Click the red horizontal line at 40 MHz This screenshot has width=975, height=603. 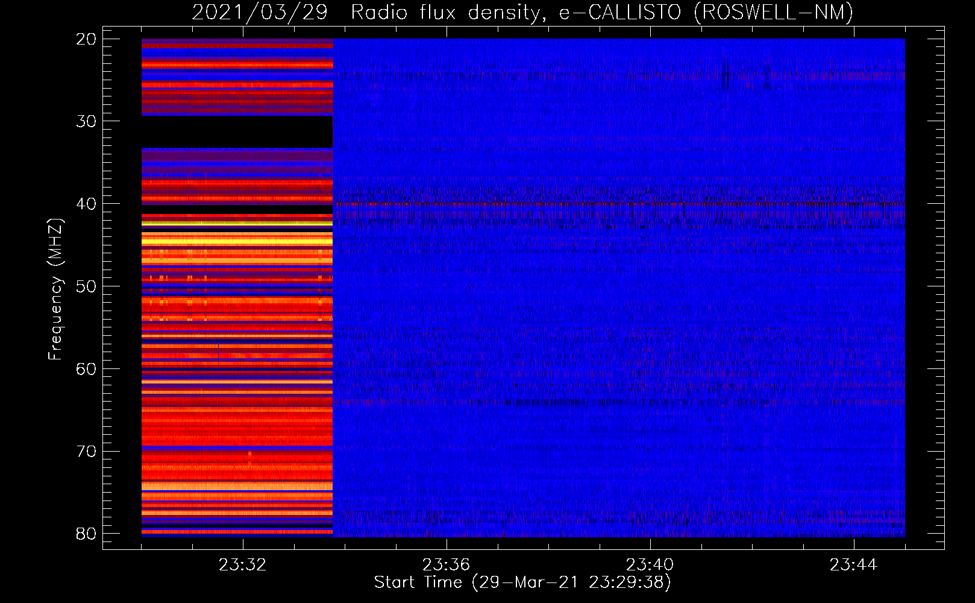(619, 204)
